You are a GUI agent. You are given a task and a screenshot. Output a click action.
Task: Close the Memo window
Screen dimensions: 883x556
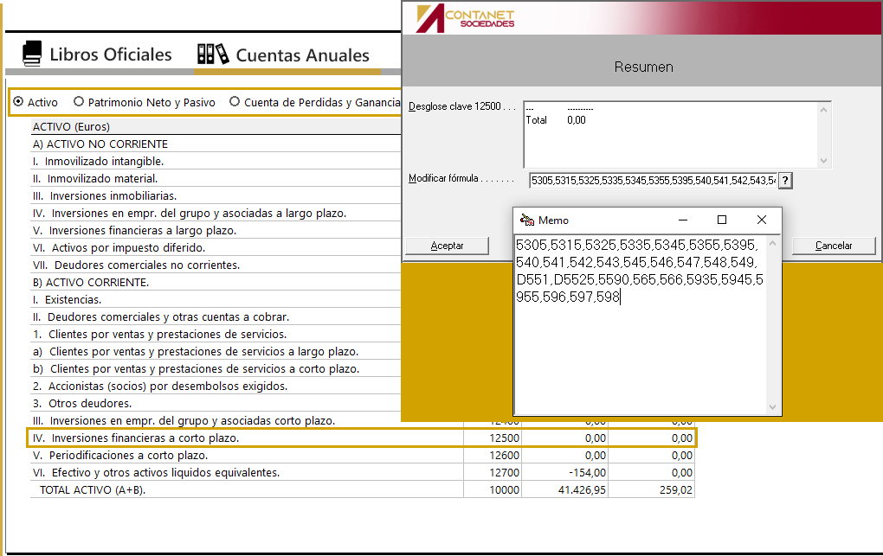(761, 220)
